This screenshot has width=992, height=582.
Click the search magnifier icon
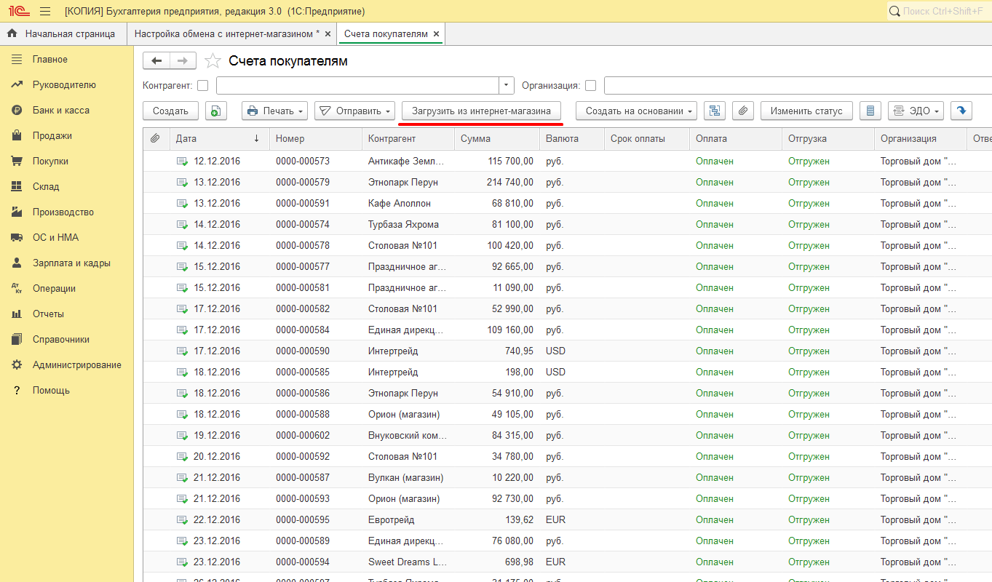pos(894,12)
